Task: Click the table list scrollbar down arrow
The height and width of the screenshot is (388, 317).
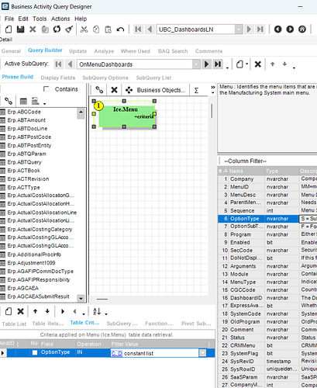Action: (81, 298)
